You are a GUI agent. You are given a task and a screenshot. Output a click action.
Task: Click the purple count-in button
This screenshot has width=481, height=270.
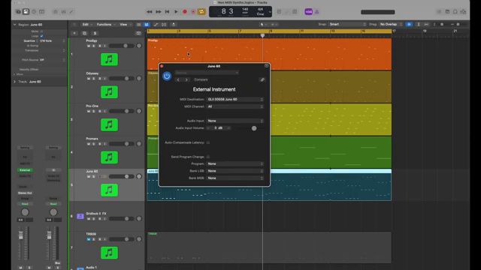pyautogui.click(x=309, y=12)
